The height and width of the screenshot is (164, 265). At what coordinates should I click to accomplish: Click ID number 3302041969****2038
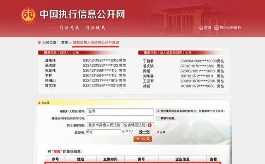point(199,61)
